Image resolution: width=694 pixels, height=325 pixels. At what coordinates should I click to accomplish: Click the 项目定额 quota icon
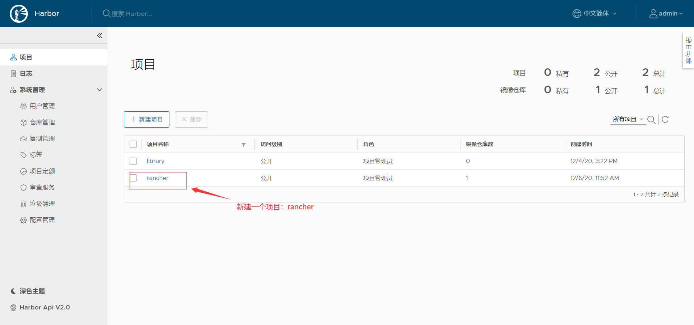click(24, 171)
